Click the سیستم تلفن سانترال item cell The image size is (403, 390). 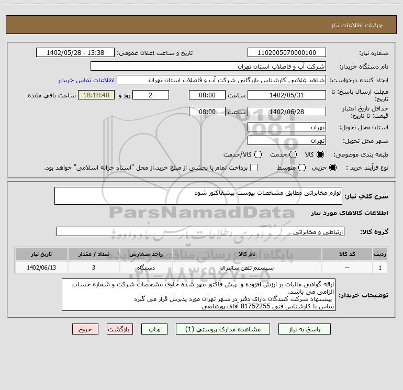(x=247, y=268)
